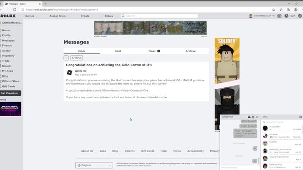Open Profile in the sidebar
The height and width of the screenshot is (170, 303).
(6, 35)
